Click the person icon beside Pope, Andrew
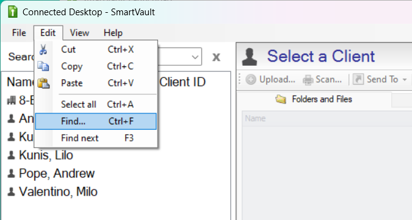Screen dimensions: 412x220 click(x=11, y=174)
